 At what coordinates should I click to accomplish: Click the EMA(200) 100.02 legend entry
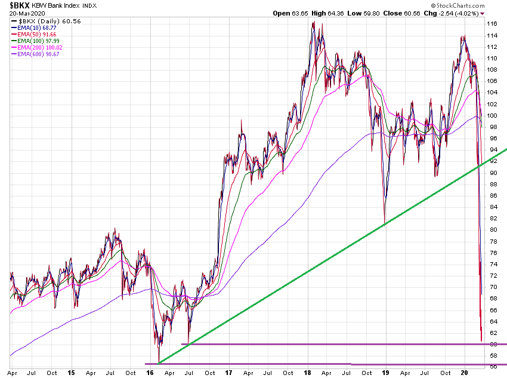point(37,48)
